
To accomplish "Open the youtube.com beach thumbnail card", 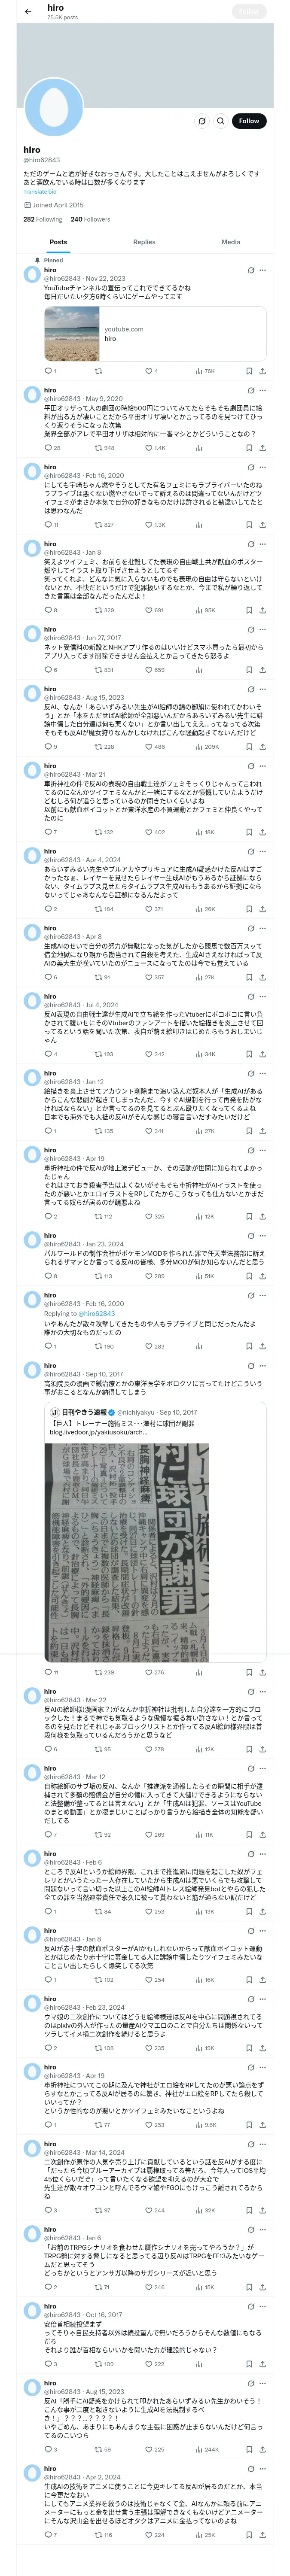I will pos(155,333).
